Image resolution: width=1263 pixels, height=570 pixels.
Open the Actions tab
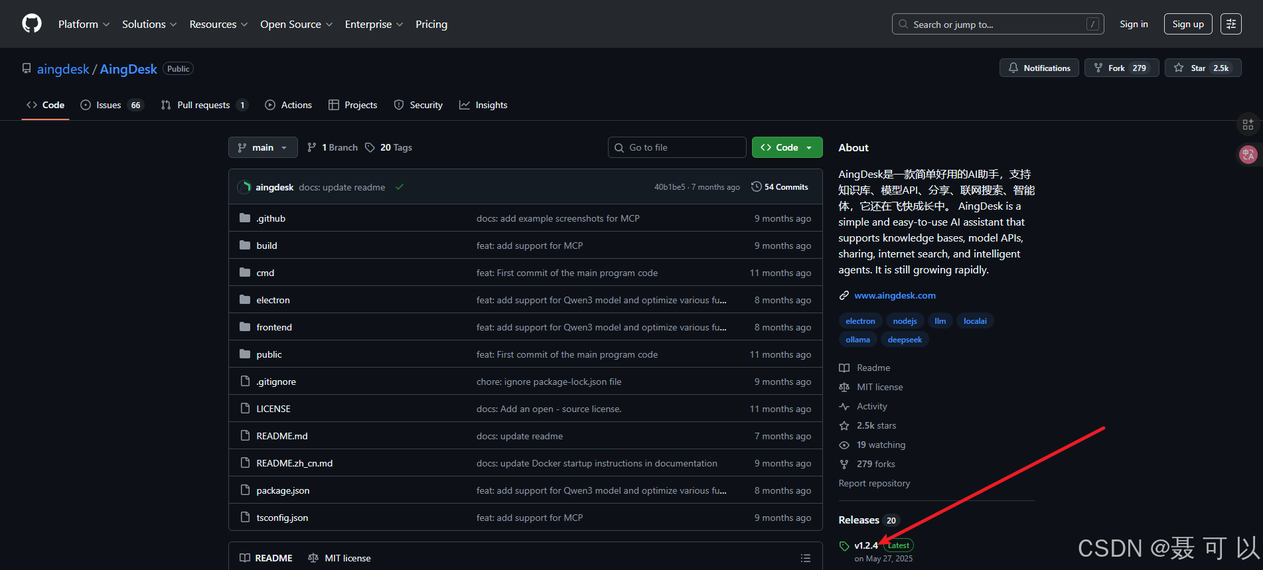coord(288,105)
